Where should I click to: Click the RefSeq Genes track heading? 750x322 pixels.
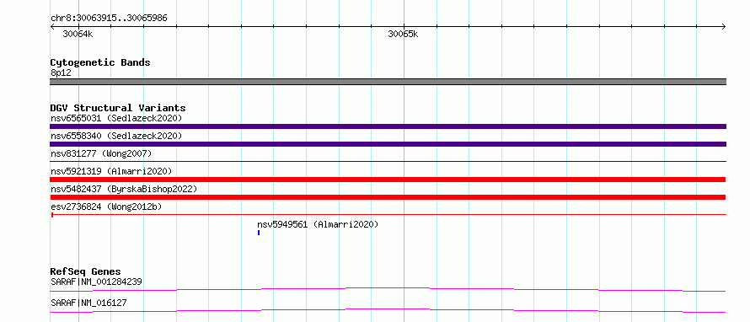pyautogui.click(x=86, y=271)
